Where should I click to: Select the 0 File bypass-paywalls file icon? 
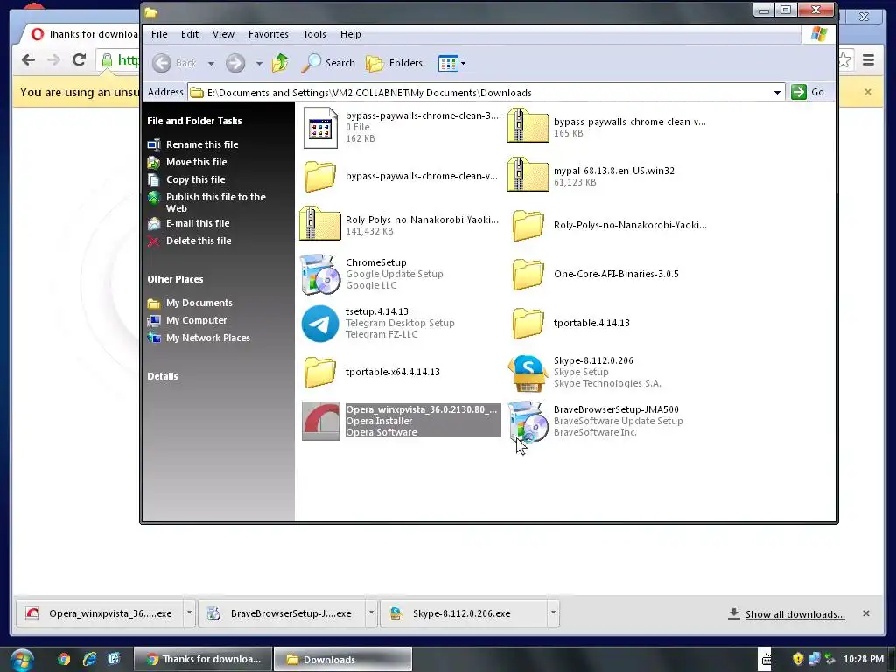point(320,128)
